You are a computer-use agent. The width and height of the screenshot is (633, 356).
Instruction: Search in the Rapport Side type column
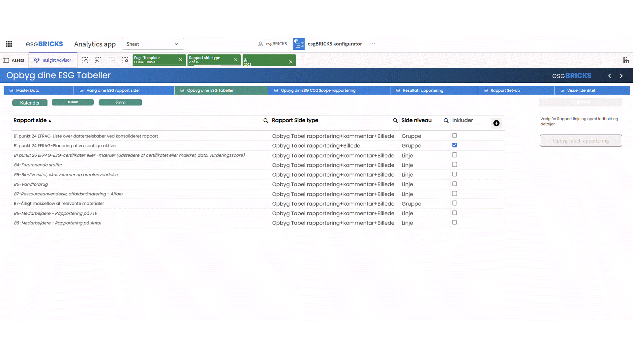pos(395,121)
